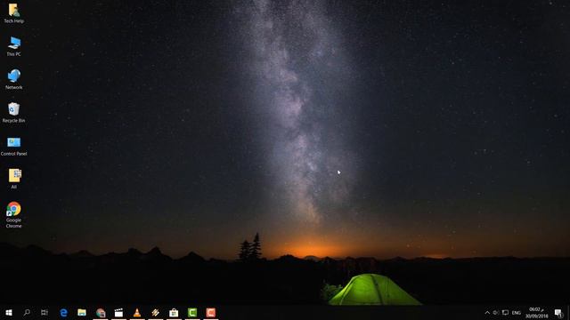Open the clock and date flyout
This screenshot has width=570, height=320.
[536, 312]
